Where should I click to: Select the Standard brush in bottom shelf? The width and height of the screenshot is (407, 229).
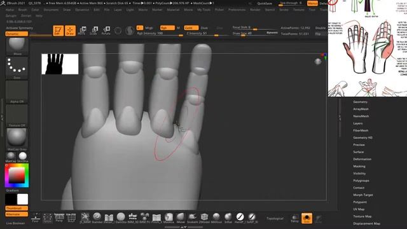(x=97, y=218)
